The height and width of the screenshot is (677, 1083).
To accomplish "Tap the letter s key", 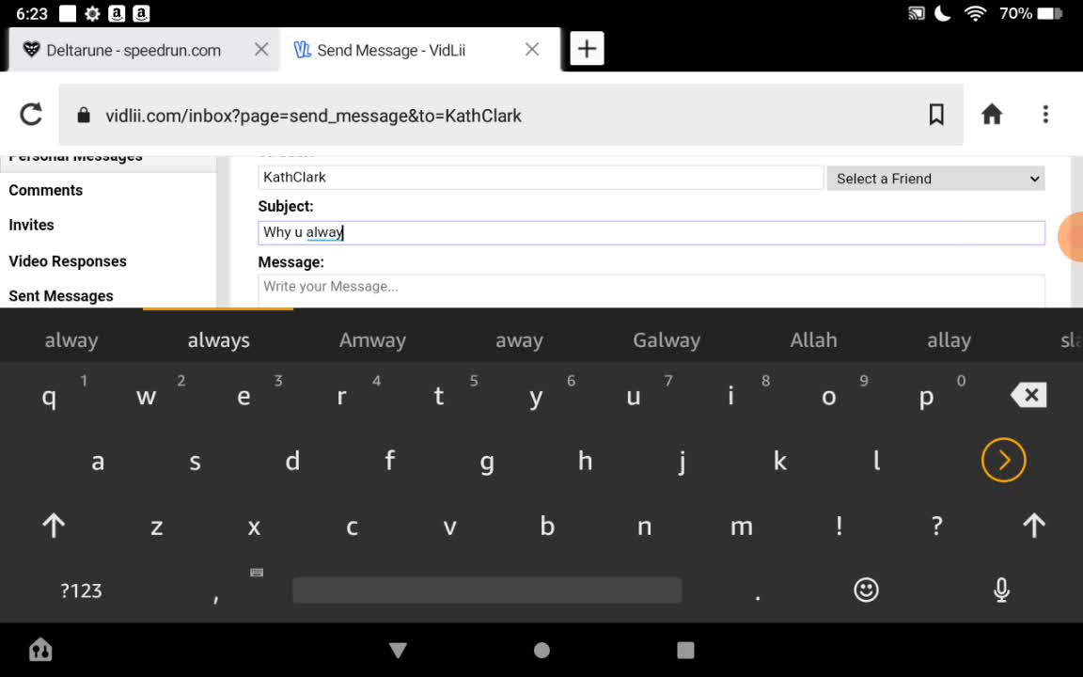I will [x=195, y=461].
